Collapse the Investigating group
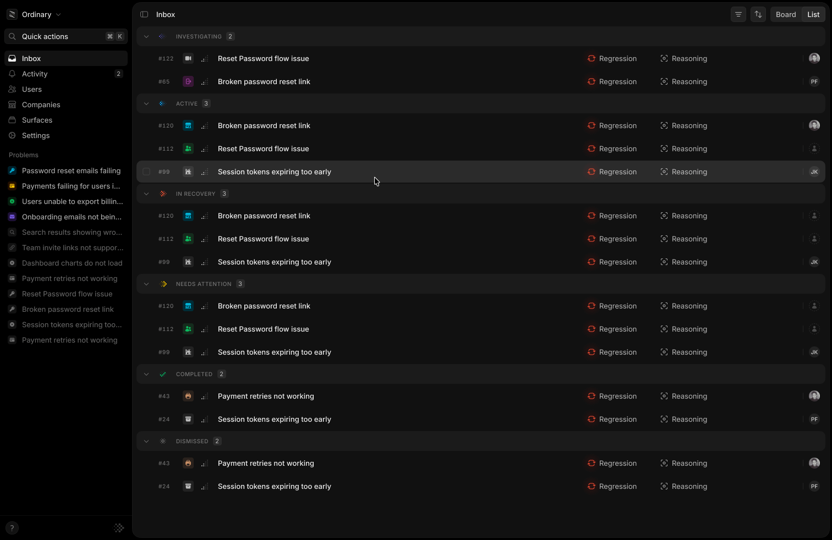 click(x=146, y=36)
